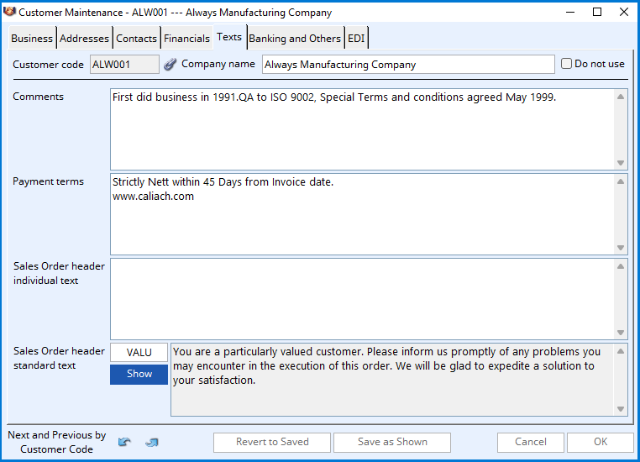
Task: Click Save as Shown button
Action: pyautogui.click(x=392, y=442)
